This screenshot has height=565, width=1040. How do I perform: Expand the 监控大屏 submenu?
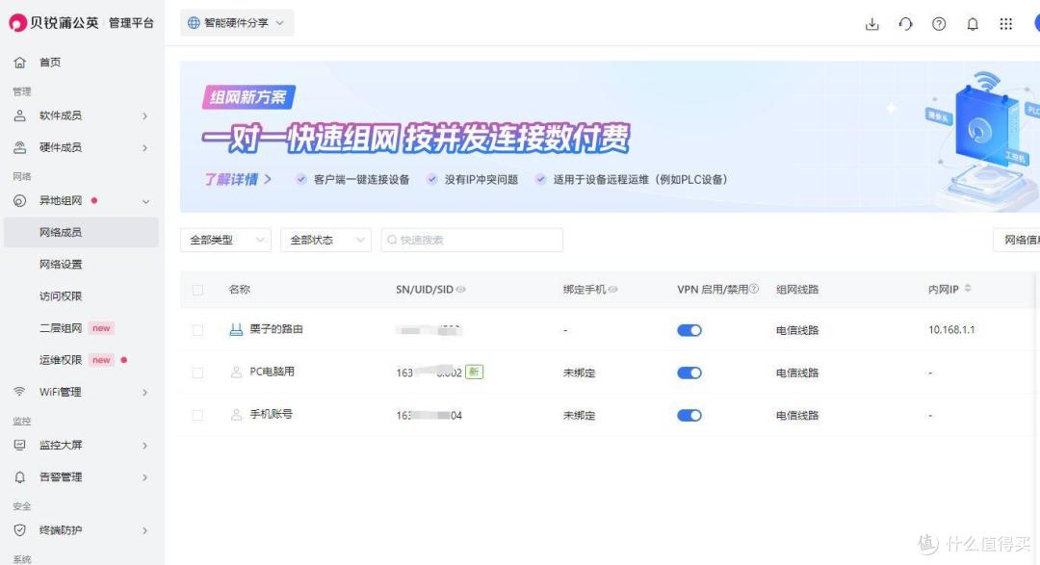point(144,446)
